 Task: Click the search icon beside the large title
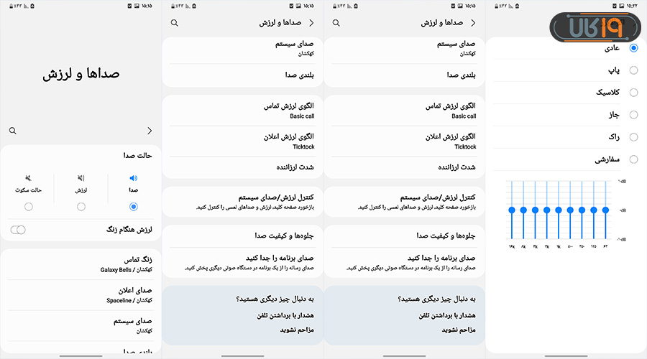click(x=13, y=131)
